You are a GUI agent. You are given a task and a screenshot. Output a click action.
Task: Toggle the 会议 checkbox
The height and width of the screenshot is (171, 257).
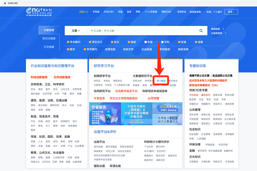tap(112, 42)
